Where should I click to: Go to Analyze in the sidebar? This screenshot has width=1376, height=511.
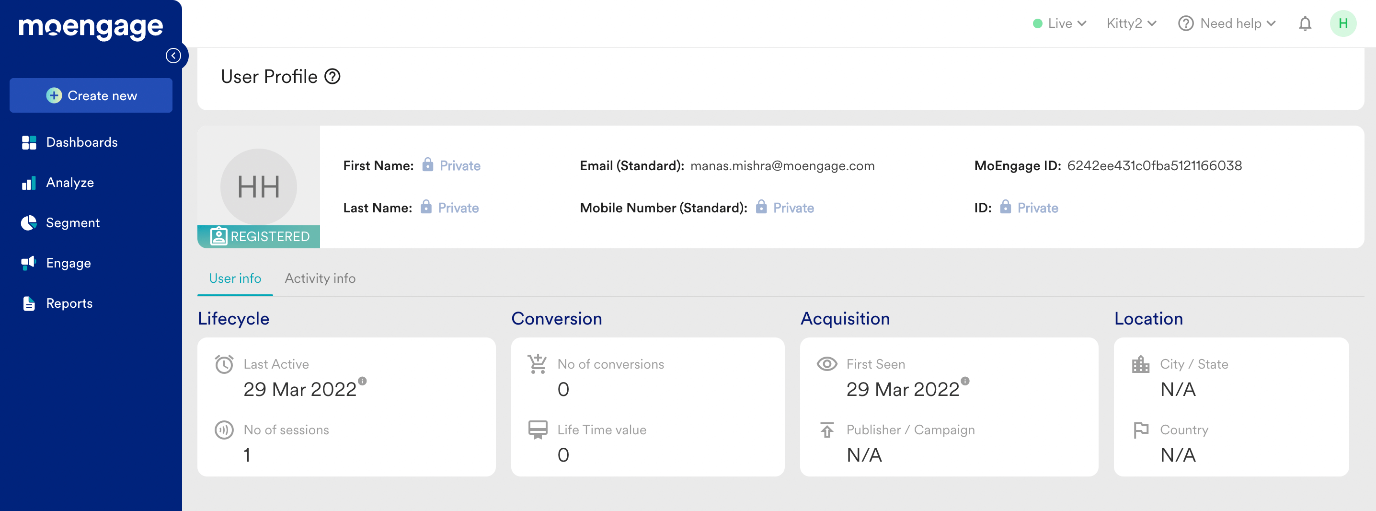click(69, 182)
